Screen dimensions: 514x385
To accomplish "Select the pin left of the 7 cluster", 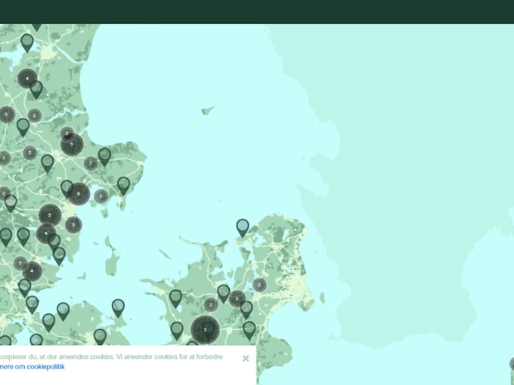I will pos(177,331).
